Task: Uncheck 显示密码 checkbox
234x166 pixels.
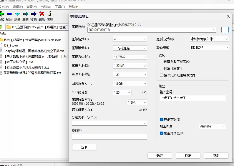Action: pyautogui.click(x=161, y=120)
